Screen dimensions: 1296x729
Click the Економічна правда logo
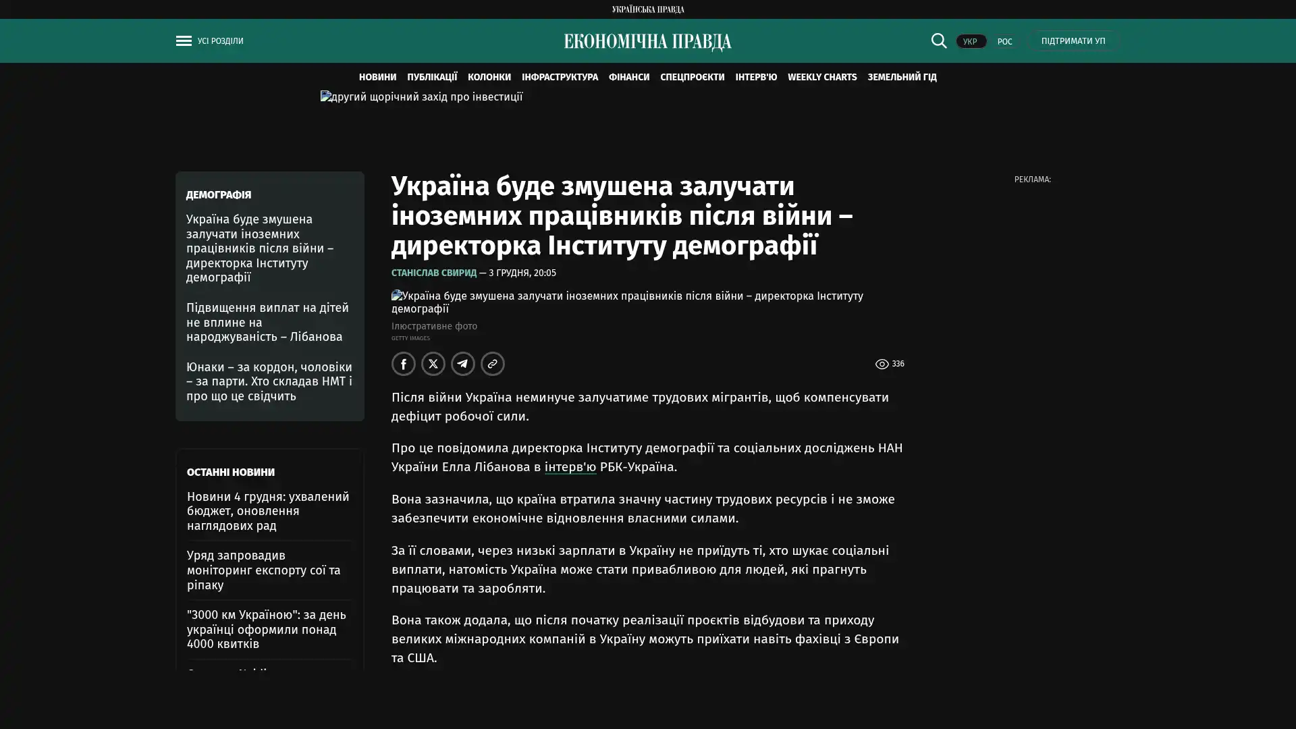point(647,42)
